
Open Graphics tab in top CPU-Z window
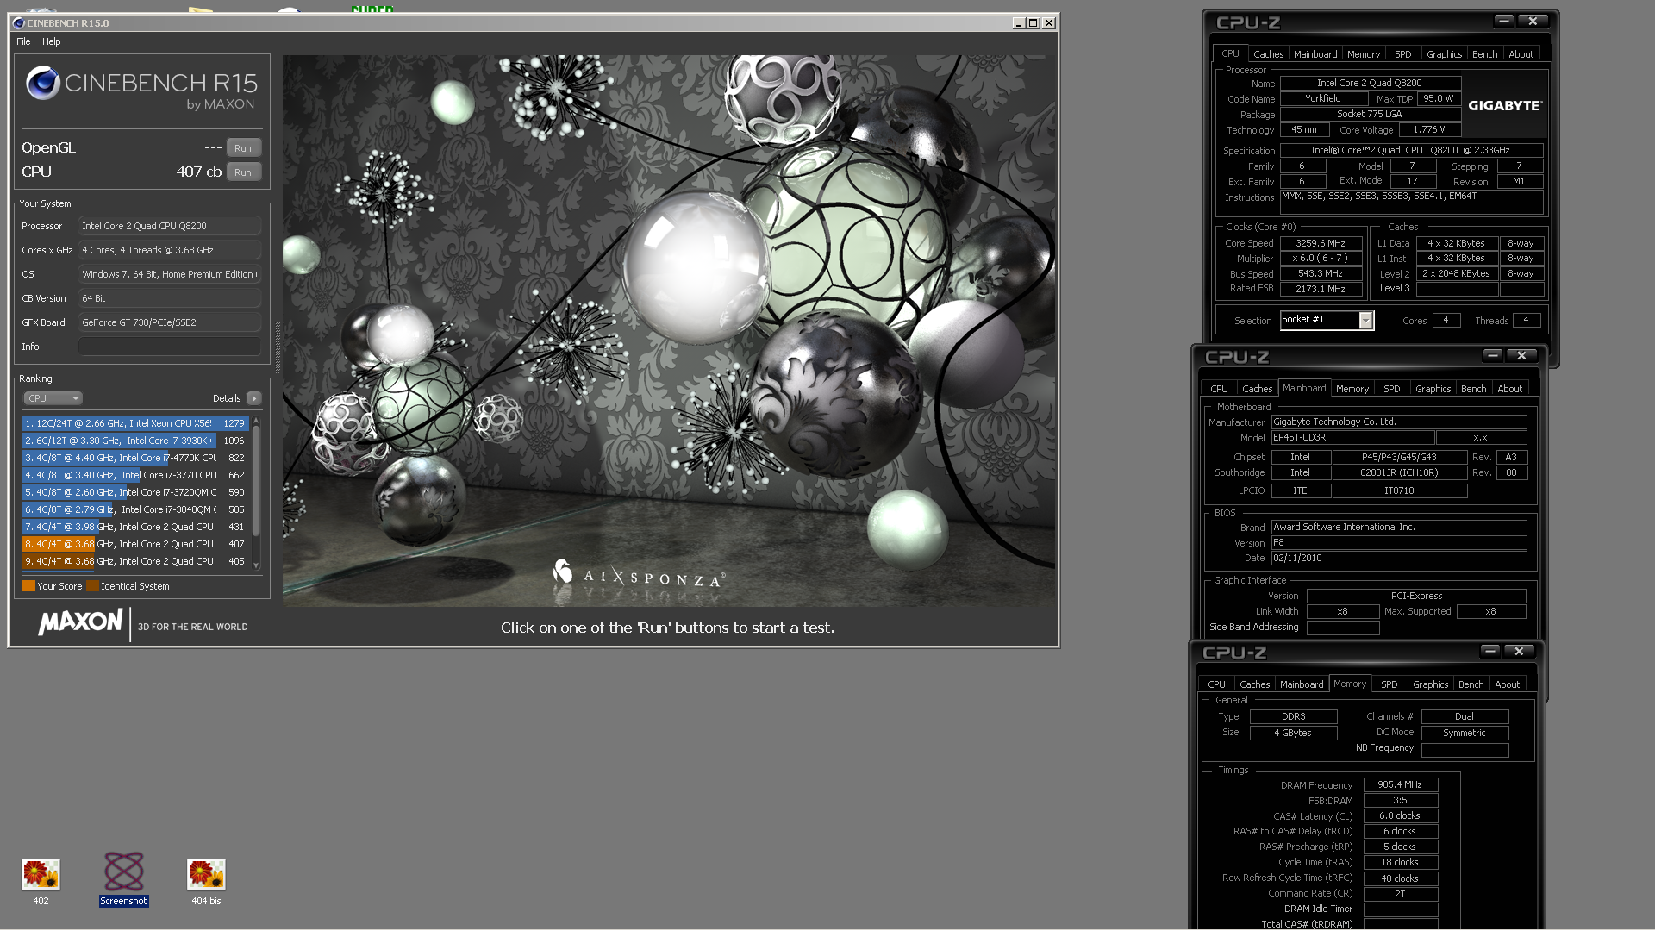[1444, 54]
